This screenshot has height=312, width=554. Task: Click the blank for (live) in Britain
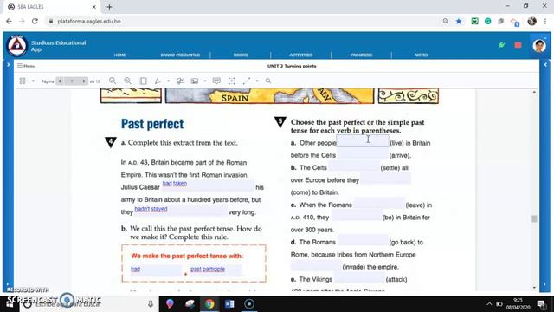tap(363, 140)
